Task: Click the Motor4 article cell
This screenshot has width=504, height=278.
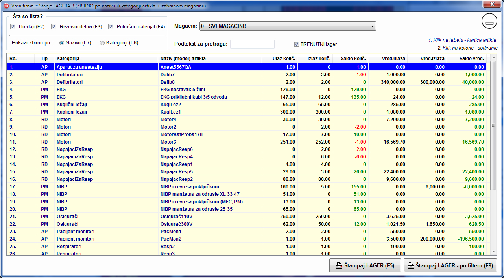Action: point(210,120)
